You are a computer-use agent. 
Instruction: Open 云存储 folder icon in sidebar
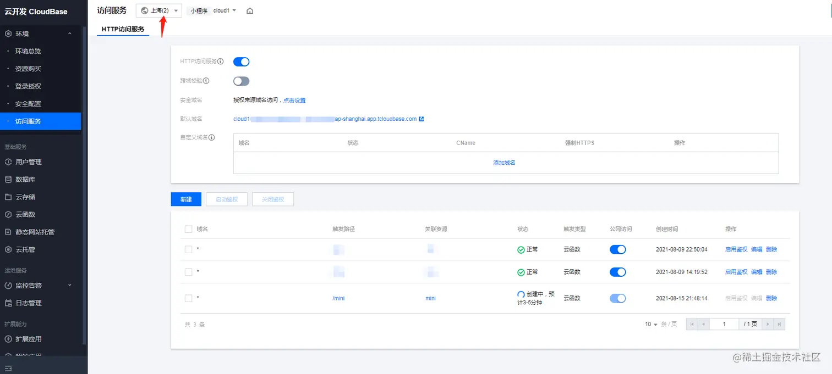pyautogui.click(x=8, y=197)
